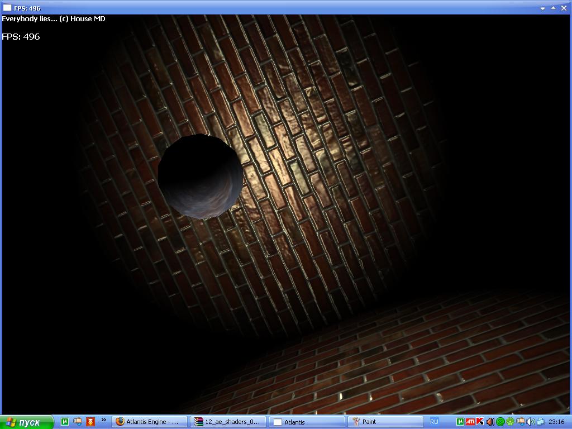Open the volume speaker tray icon
572x429 pixels.
(x=530, y=422)
